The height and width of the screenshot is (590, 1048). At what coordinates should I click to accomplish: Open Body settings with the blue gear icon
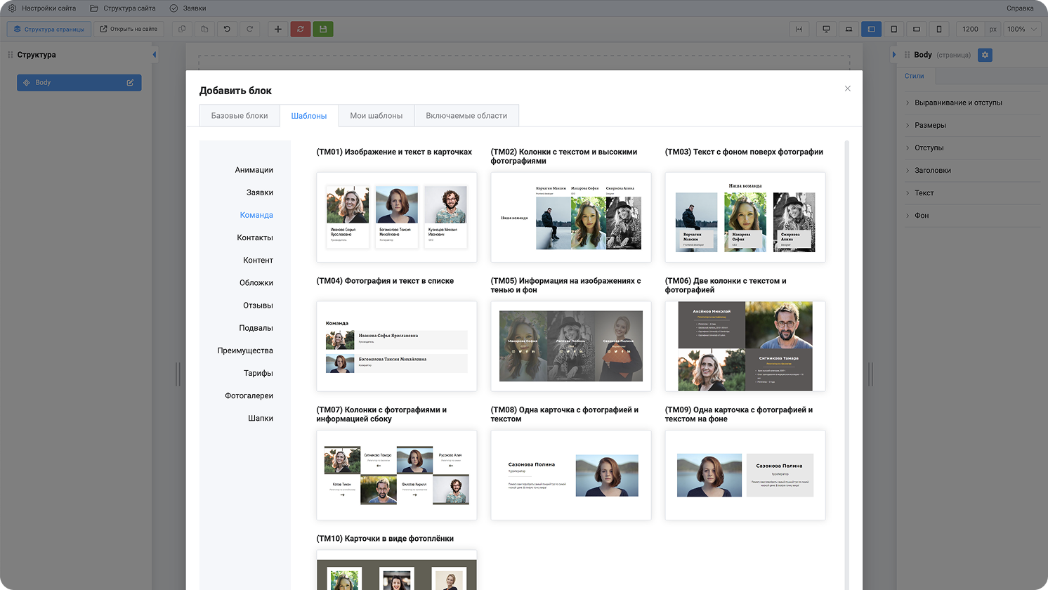985,55
